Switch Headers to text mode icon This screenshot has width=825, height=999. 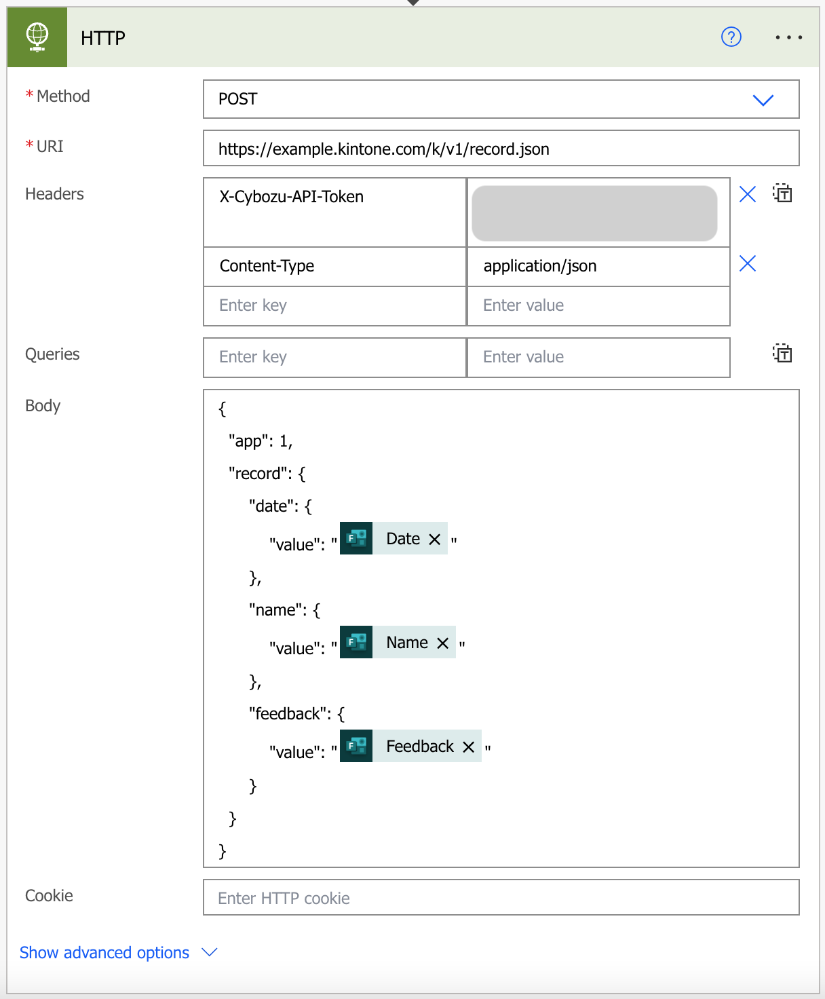coord(782,193)
